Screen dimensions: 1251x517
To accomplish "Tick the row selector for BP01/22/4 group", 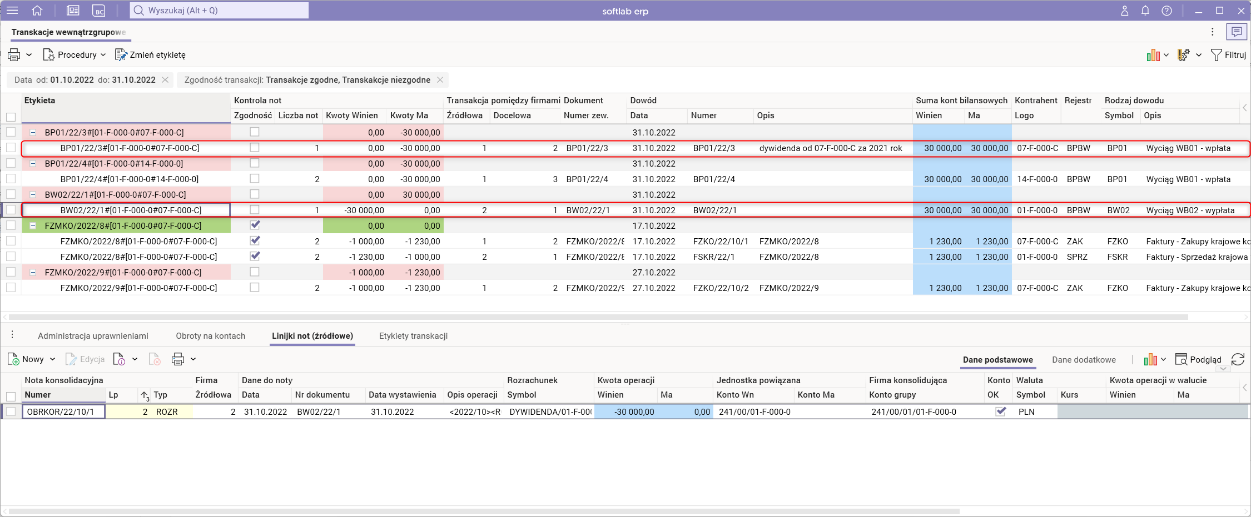I will click(11, 163).
